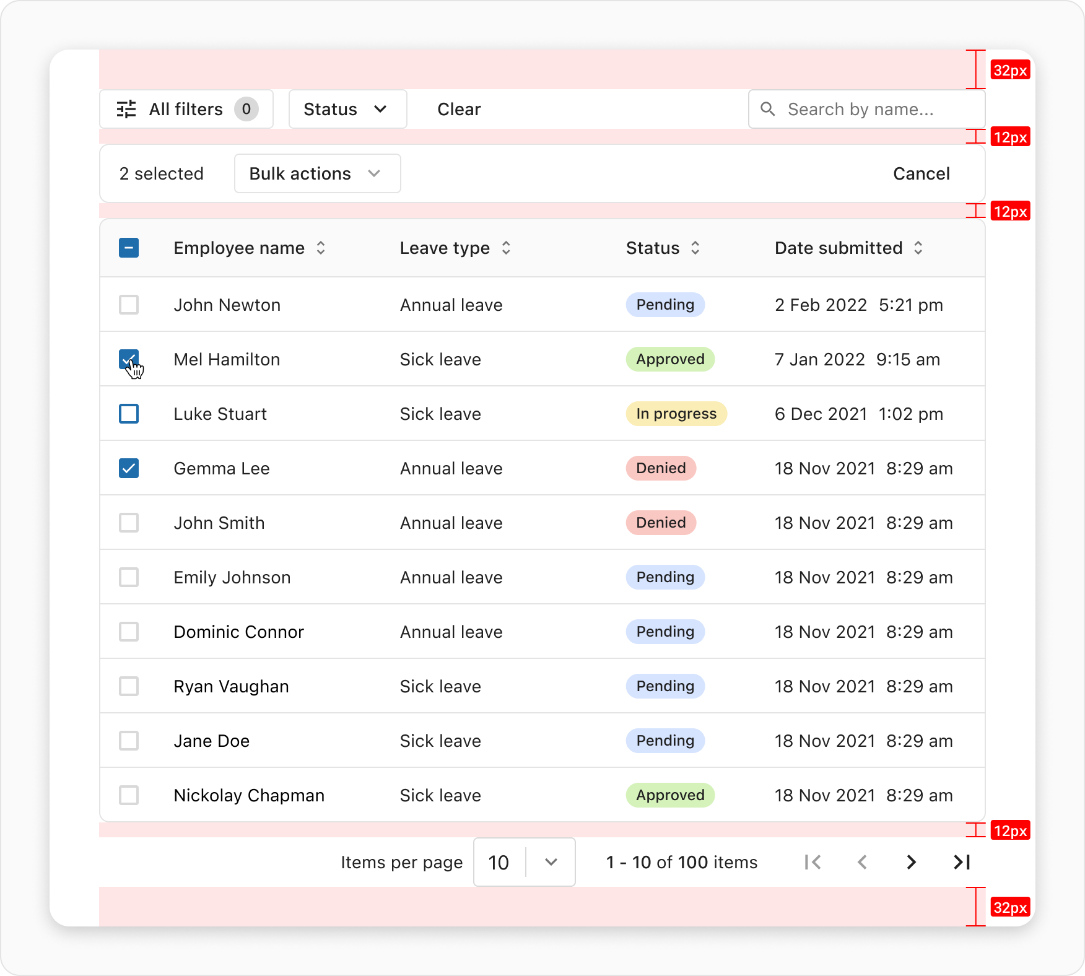Click the name Luke Stuart
Image resolution: width=1085 pixels, height=976 pixels.
coord(220,414)
